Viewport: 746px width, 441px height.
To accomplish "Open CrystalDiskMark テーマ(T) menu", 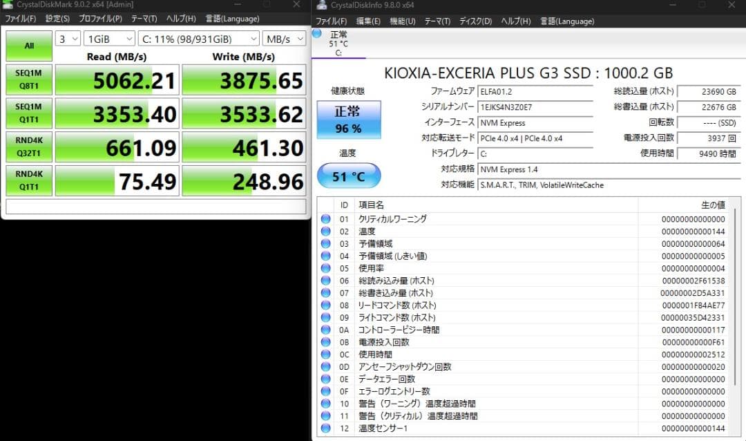I will pyautogui.click(x=144, y=19).
